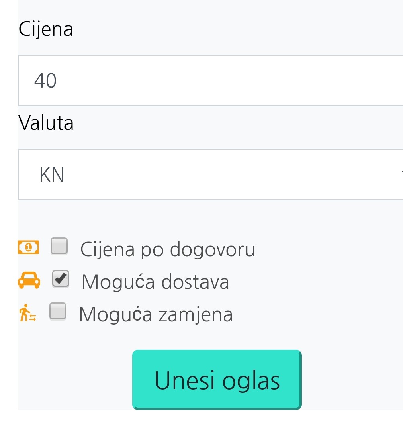Submit the ad with the turquoise button
Screen dimensions: 403x439
tap(217, 380)
